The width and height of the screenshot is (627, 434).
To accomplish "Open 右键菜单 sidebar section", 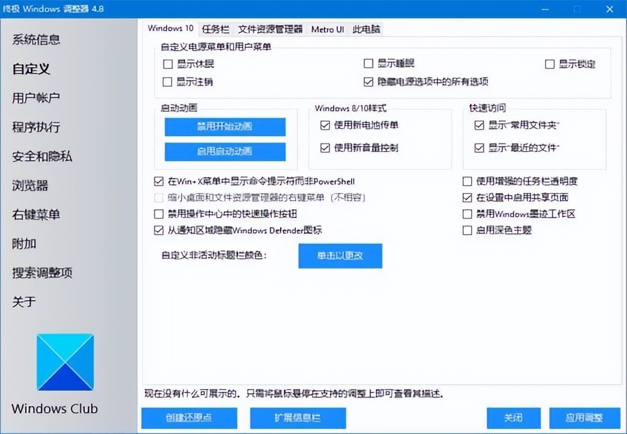I will (36, 214).
